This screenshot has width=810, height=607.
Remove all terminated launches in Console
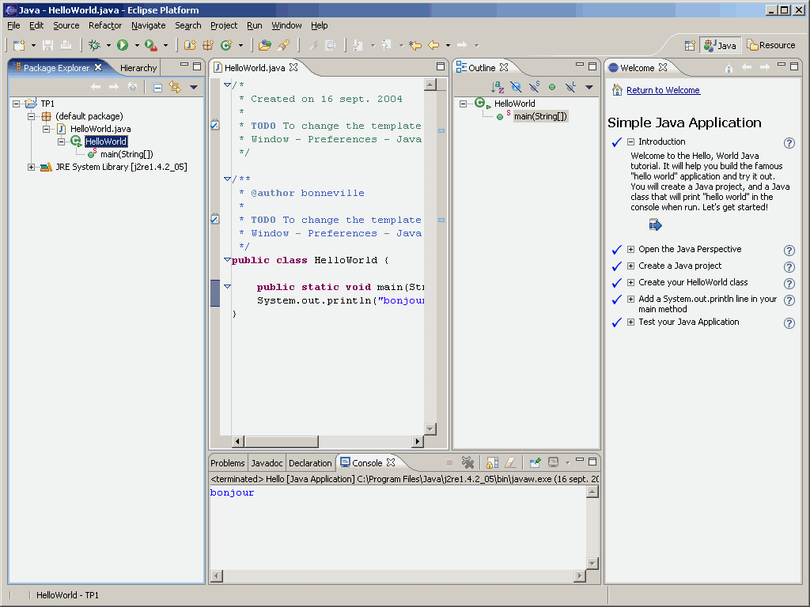tap(468, 462)
